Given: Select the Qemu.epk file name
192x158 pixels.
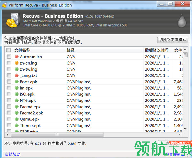Looking at the screenshot, I should click(30, 119).
